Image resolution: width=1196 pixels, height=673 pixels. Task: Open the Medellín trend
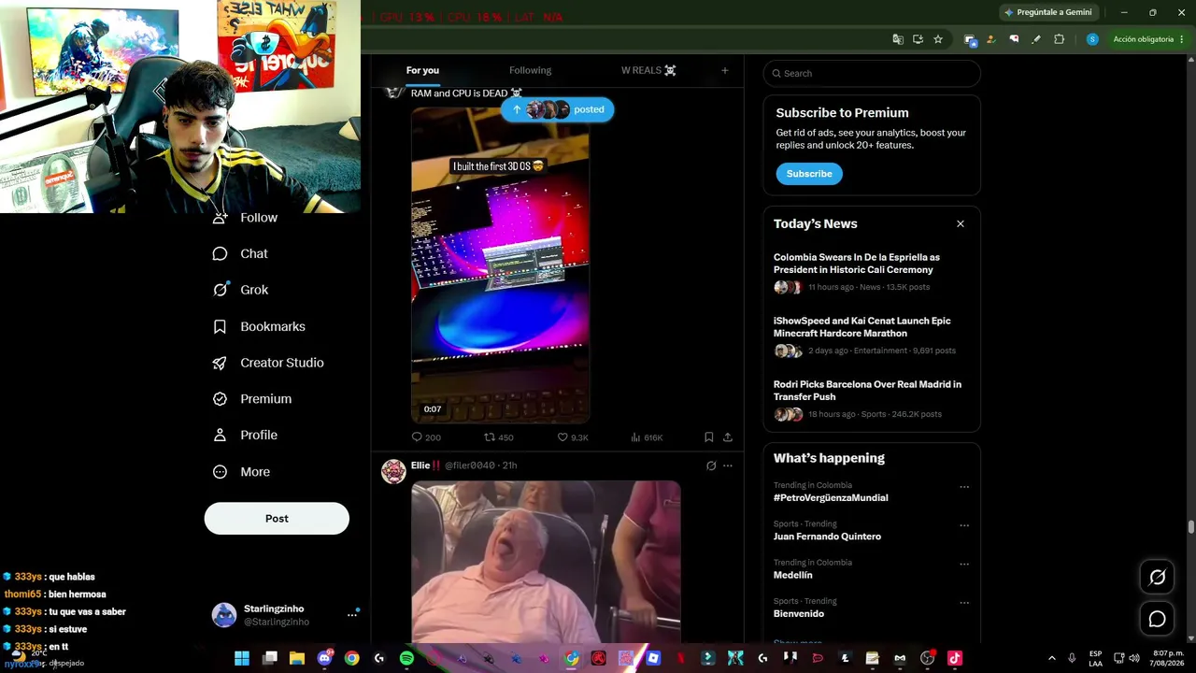pos(793,575)
